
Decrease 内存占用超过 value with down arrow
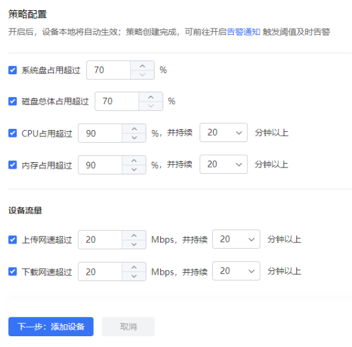point(134,169)
